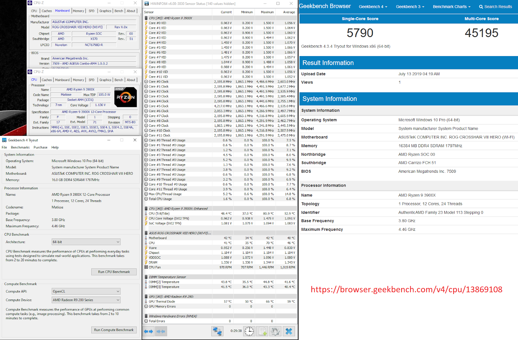This screenshot has height=340, width=518.
Task: Click the Run Compute Benchmark button
Action: click(114, 330)
